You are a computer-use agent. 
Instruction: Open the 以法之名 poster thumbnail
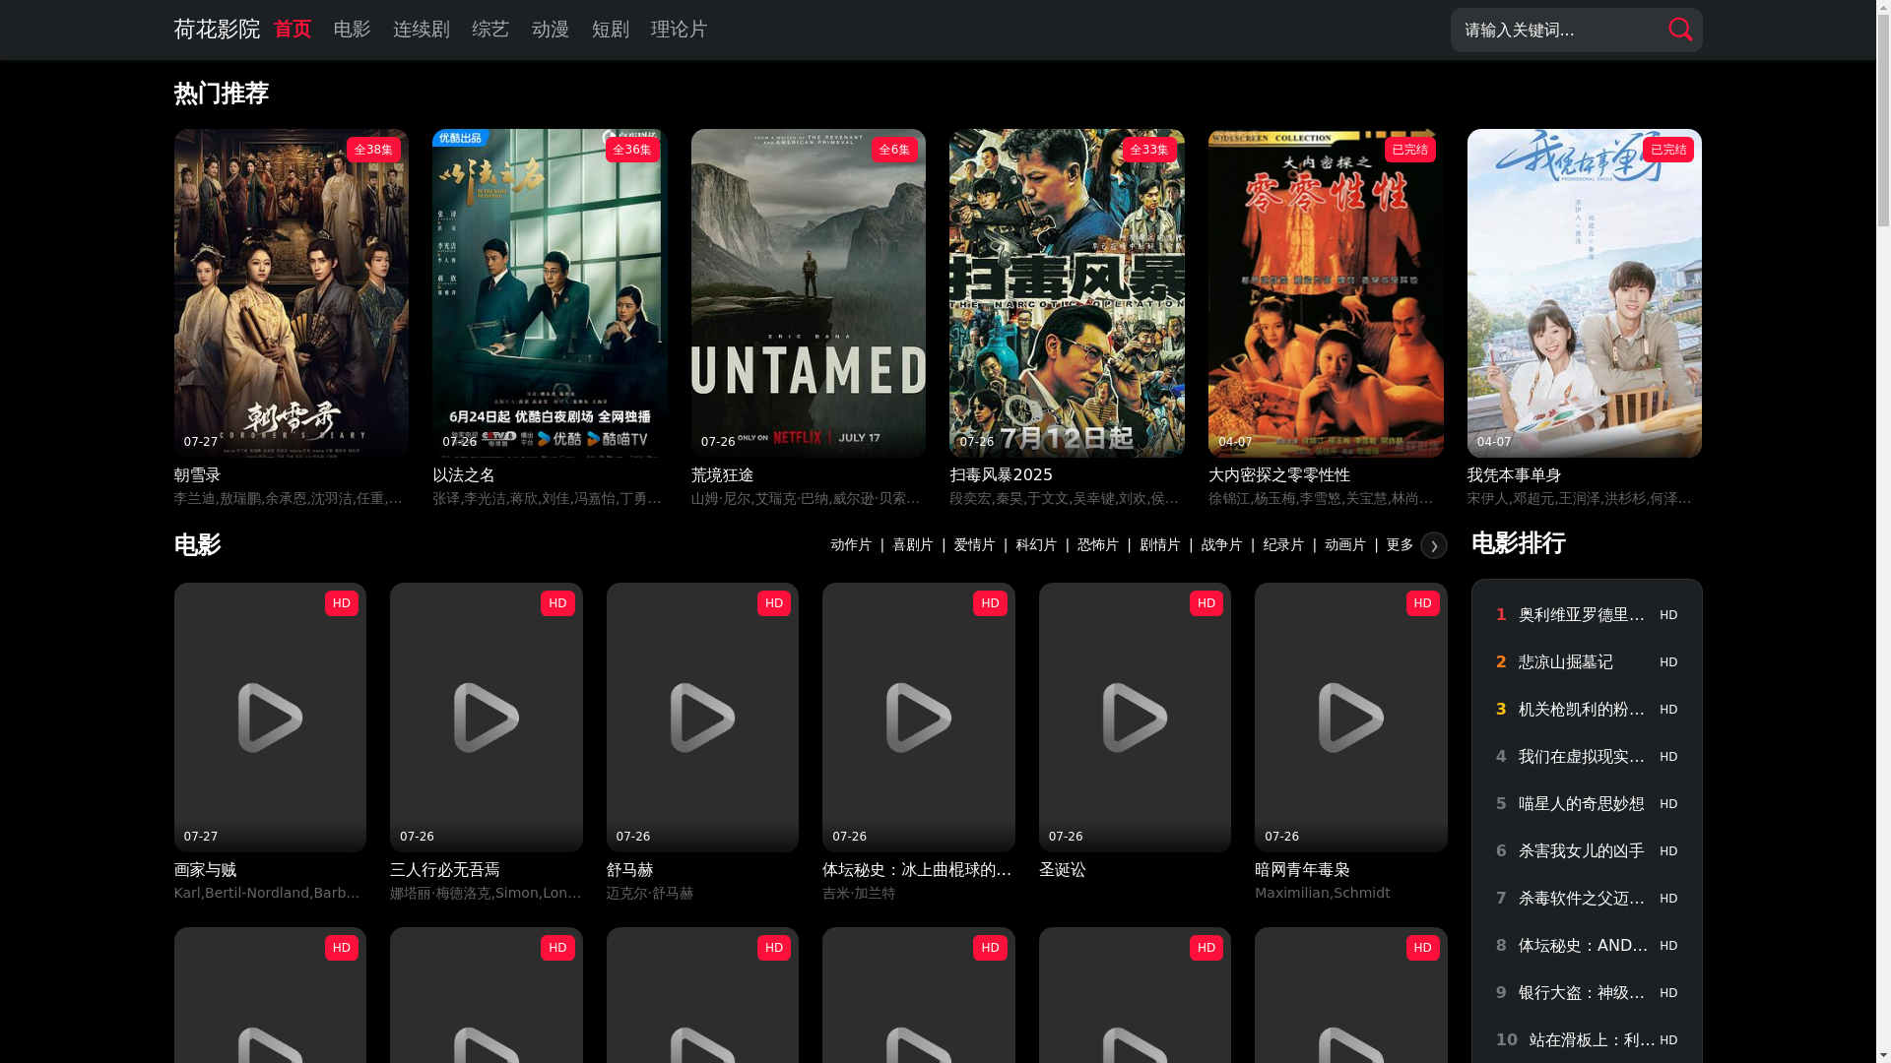click(550, 292)
